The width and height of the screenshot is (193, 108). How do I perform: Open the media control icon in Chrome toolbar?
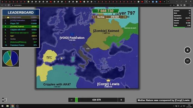tap(181, 5)
